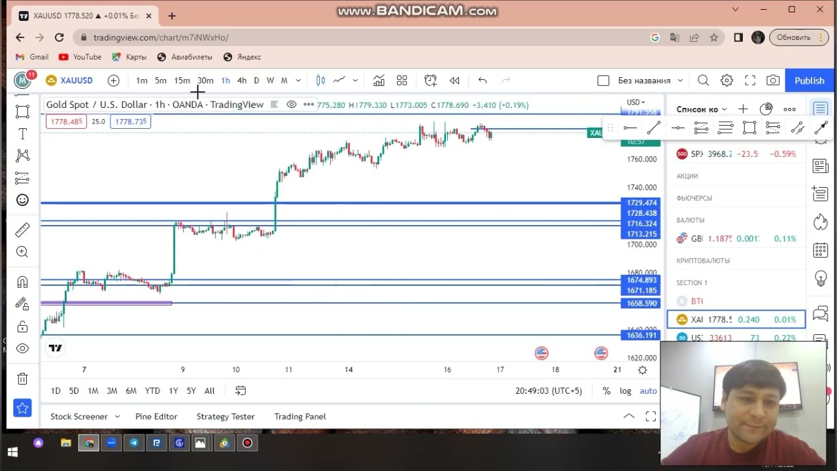Pick trend line in floating toolbar
The image size is (837, 471).
[654, 128]
